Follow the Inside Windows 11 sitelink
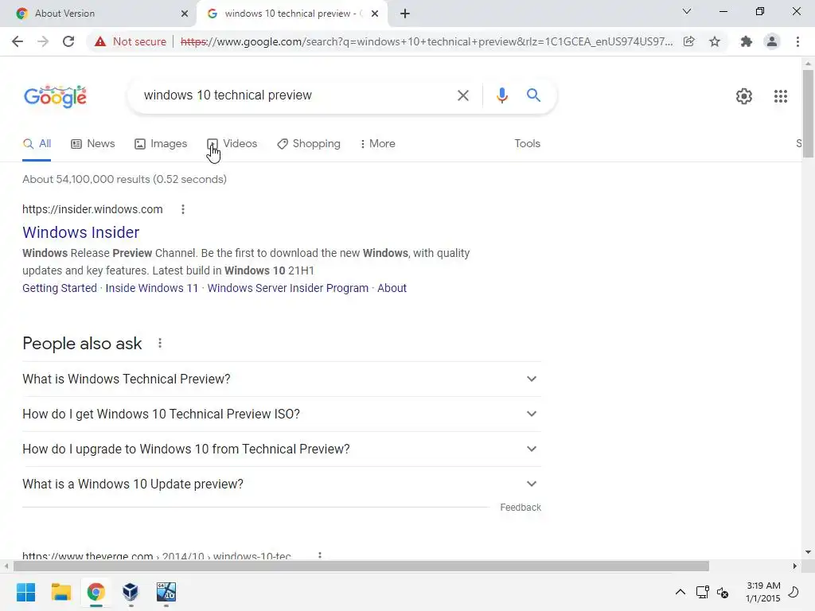Viewport: 815px width, 611px height. pyautogui.click(x=152, y=288)
